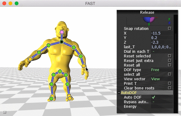Select the green elbow joint above the cursor-side wrist
Viewport: 181px width, 116px height.
81,56
